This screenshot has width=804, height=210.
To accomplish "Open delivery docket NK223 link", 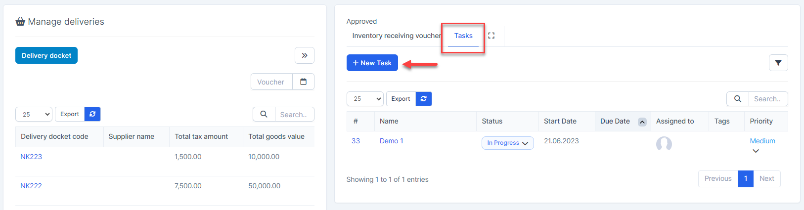I will pos(31,157).
